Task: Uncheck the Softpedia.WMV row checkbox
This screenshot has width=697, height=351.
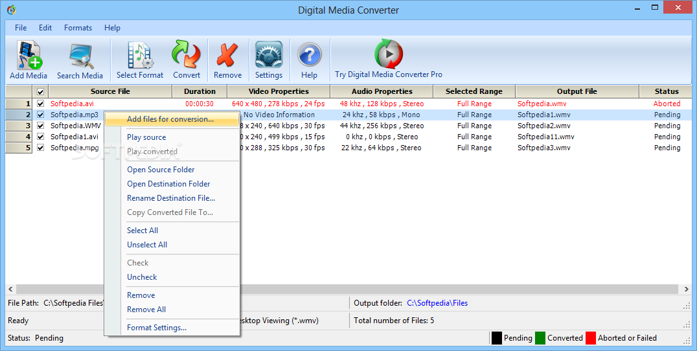Action: [x=40, y=126]
